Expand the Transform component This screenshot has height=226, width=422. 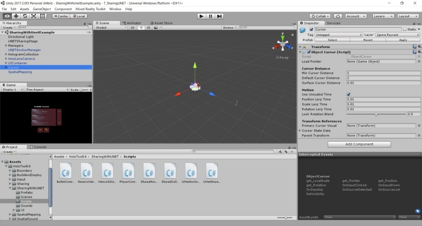300,47
